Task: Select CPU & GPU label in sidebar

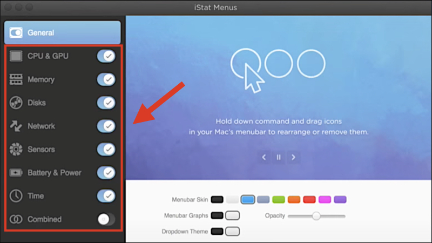Action: [x=48, y=56]
